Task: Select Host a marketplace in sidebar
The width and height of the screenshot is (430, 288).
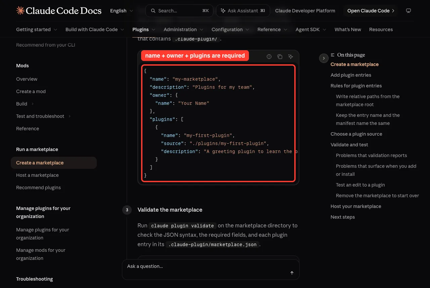Action: pyautogui.click(x=37, y=175)
